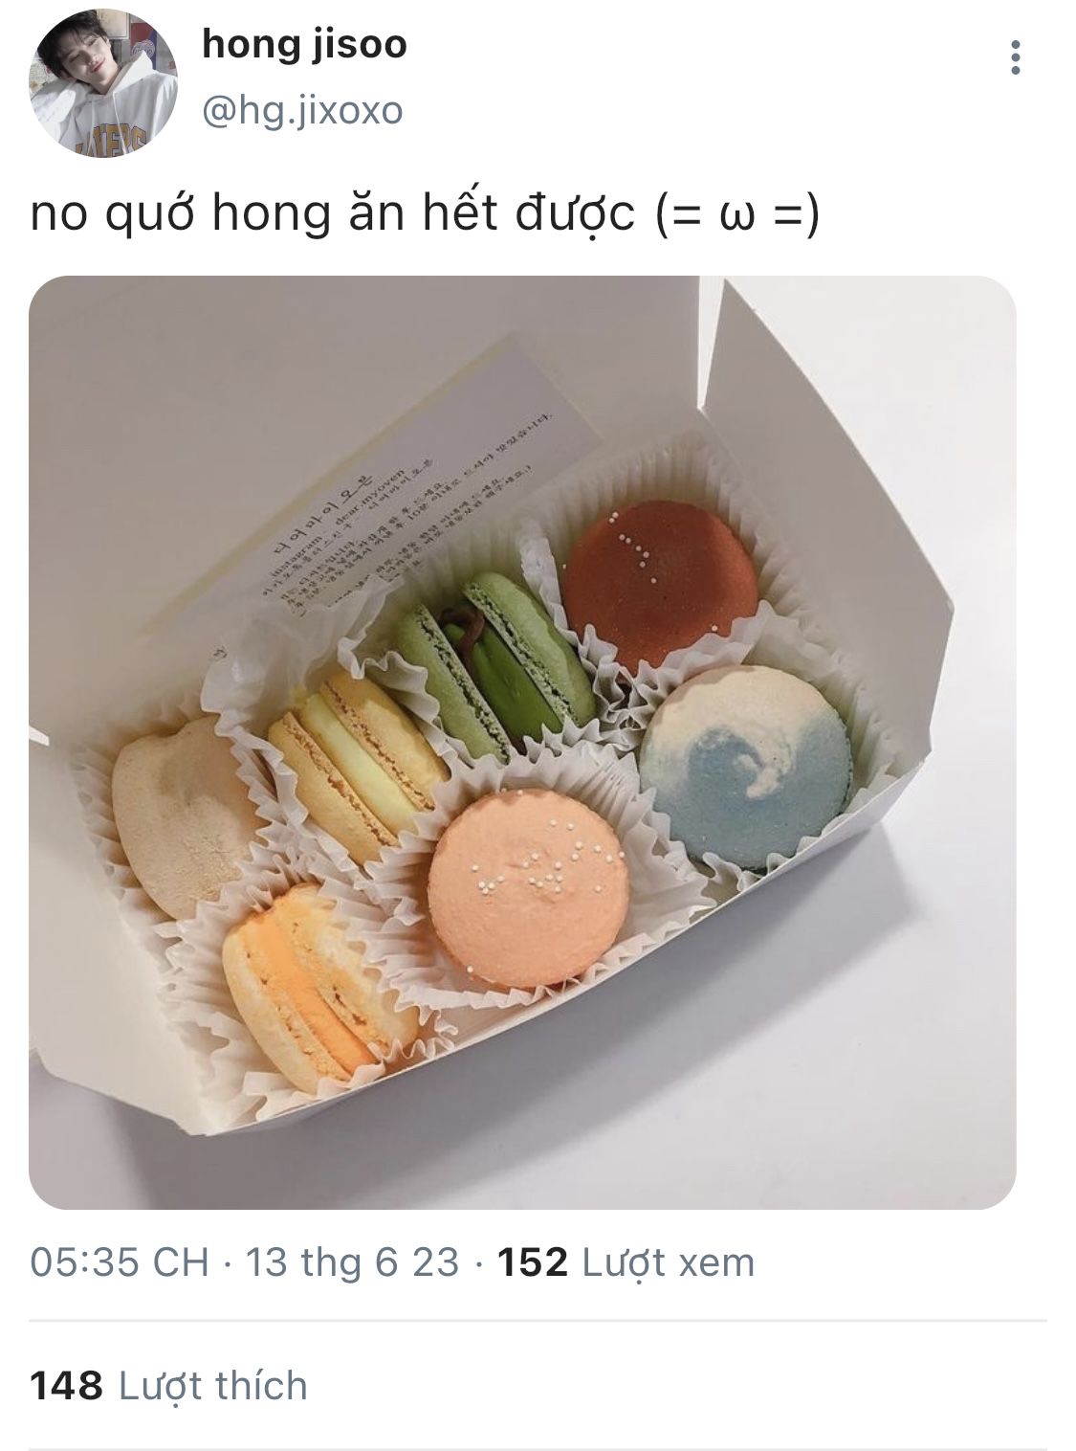This screenshot has height=1451, width=1076.
Task: View the 148 Lượt thích list
Action: [x=169, y=1385]
